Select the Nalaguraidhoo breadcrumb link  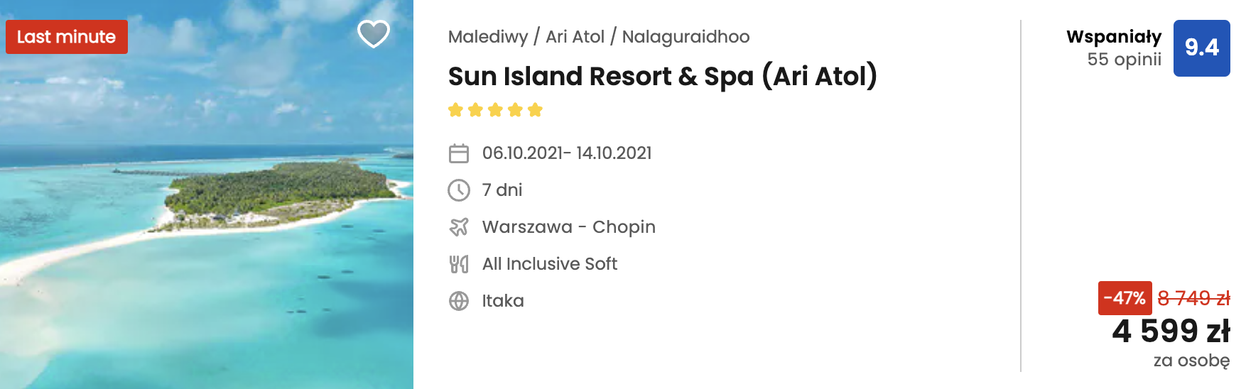[686, 37]
